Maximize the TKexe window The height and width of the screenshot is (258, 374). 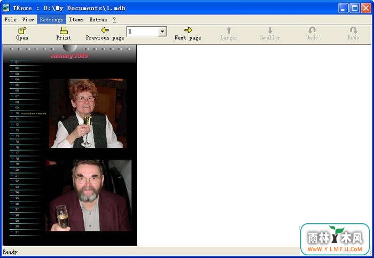[354, 8]
